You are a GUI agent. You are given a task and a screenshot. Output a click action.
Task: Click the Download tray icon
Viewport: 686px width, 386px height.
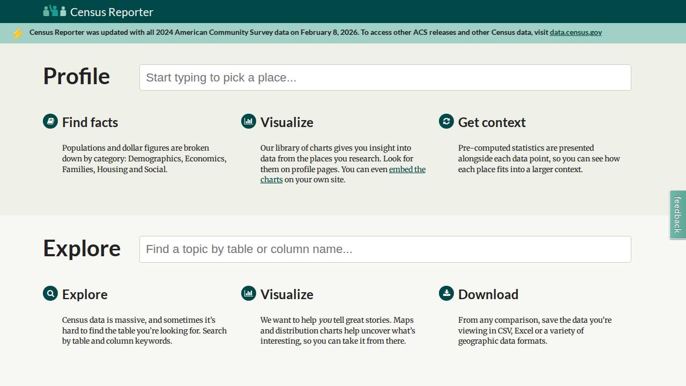tap(446, 293)
